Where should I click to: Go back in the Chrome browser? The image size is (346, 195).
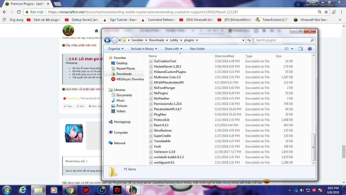click(x=5, y=12)
